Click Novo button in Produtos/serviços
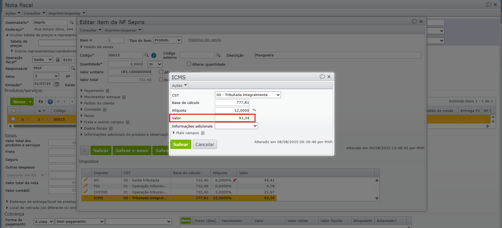This screenshot has width=502, height=228. click(x=19, y=102)
